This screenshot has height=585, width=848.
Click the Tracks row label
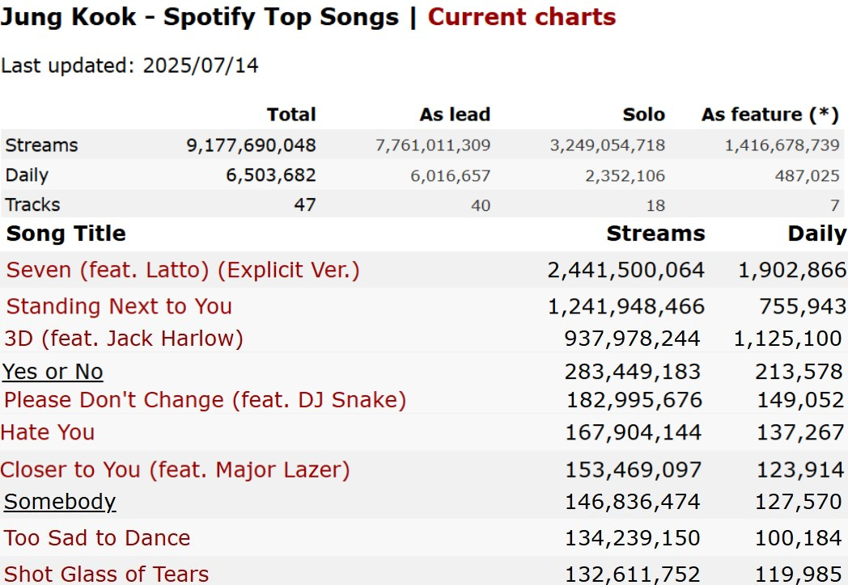[x=32, y=204]
